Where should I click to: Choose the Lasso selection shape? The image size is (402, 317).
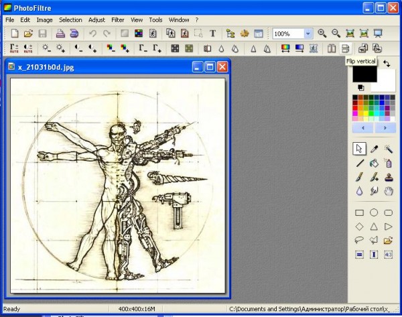pyautogui.click(x=359, y=240)
